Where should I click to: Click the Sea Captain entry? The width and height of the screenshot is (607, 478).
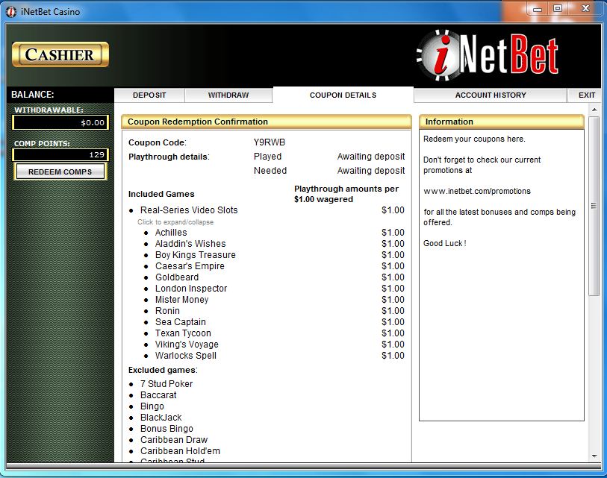pos(181,322)
